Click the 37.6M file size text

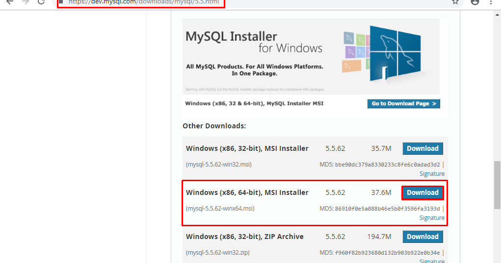click(x=381, y=192)
